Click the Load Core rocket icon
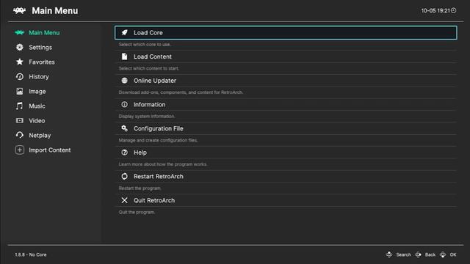 124,32
